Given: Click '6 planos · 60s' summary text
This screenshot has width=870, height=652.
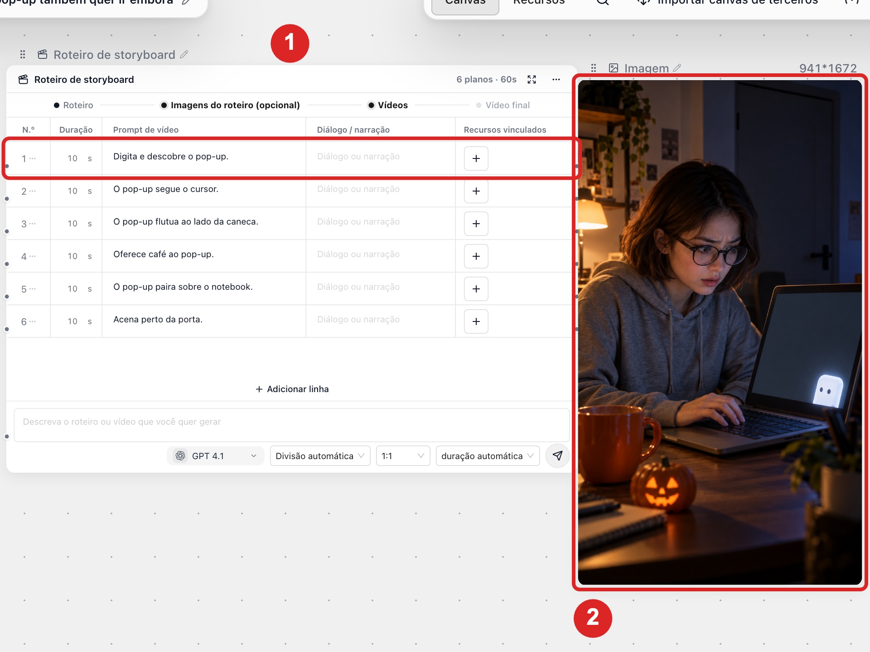Looking at the screenshot, I should (x=486, y=80).
